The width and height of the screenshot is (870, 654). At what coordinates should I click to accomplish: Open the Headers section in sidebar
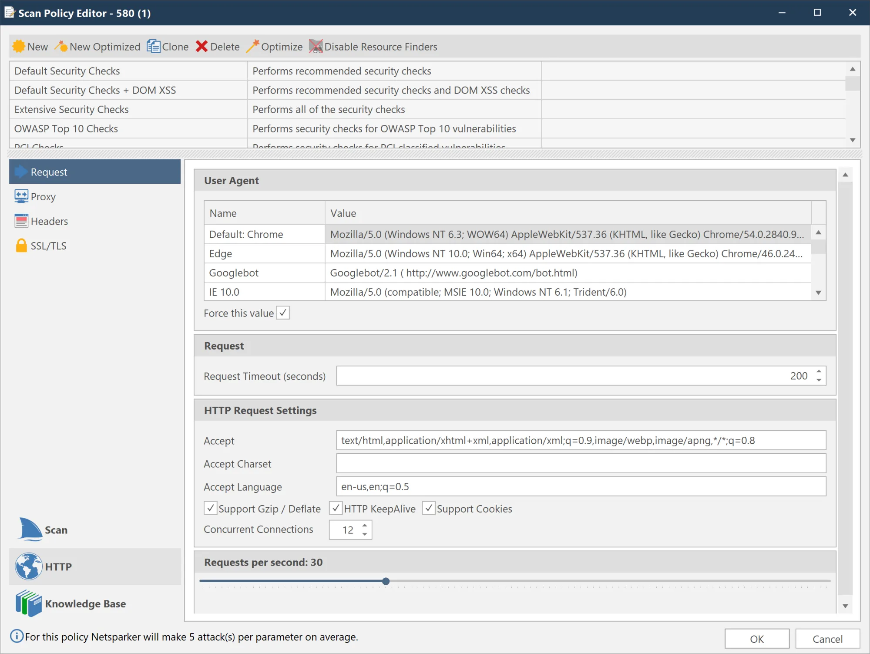(x=49, y=221)
